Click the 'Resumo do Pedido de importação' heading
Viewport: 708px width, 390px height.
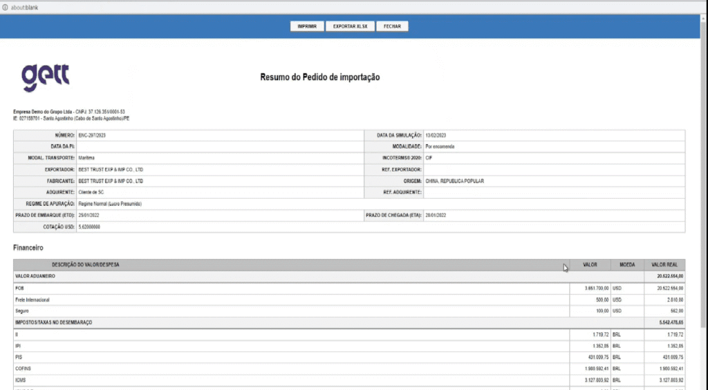pyautogui.click(x=319, y=77)
